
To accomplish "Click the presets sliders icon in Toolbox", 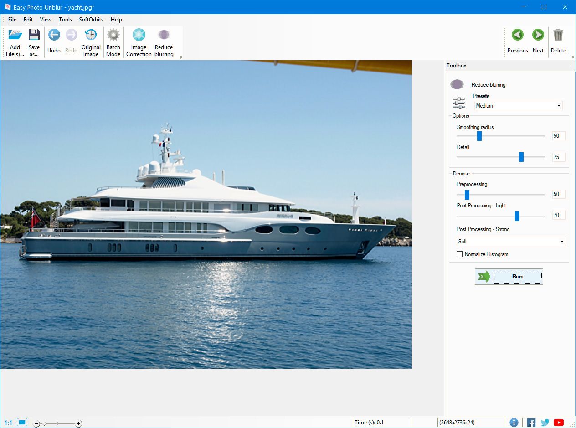I will 458,103.
